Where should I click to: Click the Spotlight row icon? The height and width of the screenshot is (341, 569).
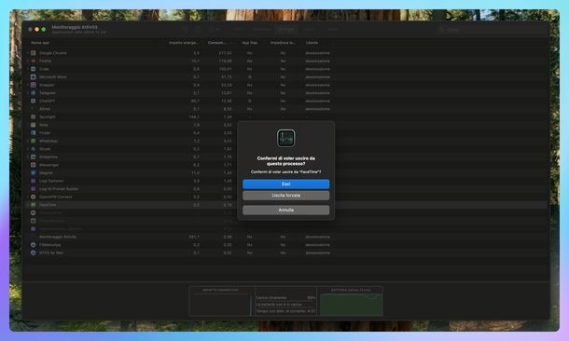[x=33, y=116]
